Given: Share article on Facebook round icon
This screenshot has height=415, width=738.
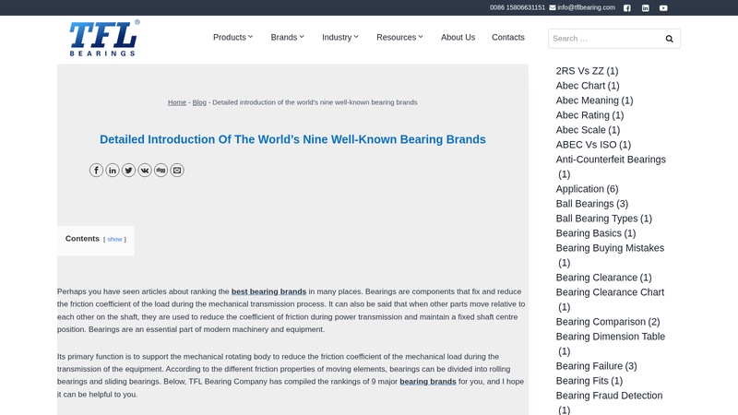Looking at the screenshot, I should [96, 170].
